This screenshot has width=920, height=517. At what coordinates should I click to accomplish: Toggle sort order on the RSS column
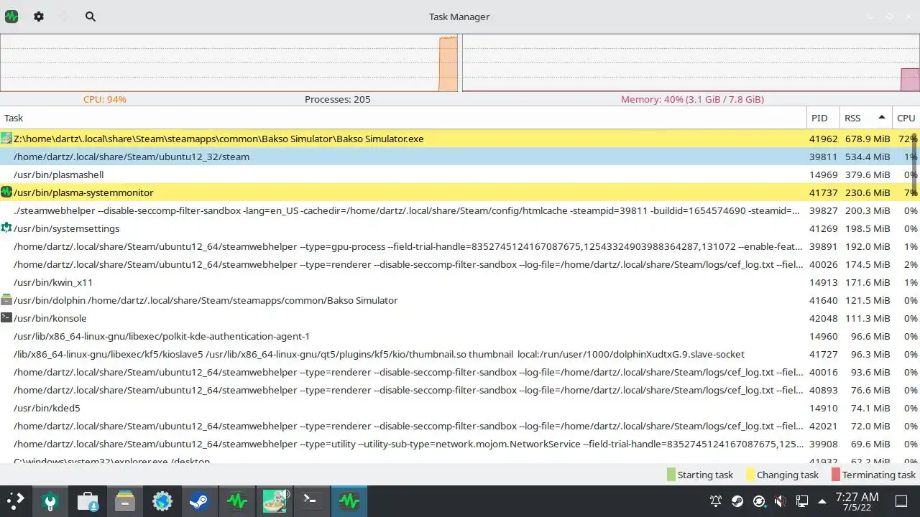click(x=866, y=118)
